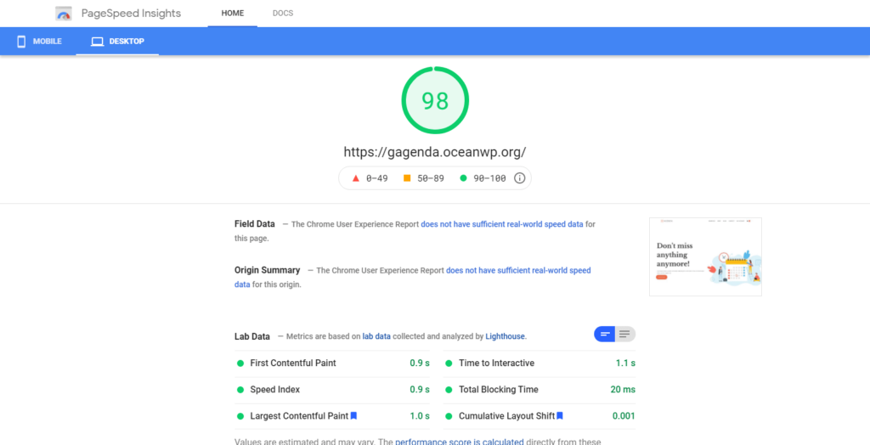The image size is (870, 445).
Task: Click the https://gagenda.oceanwp.org/ URL text
Action: pyautogui.click(x=435, y=152)
